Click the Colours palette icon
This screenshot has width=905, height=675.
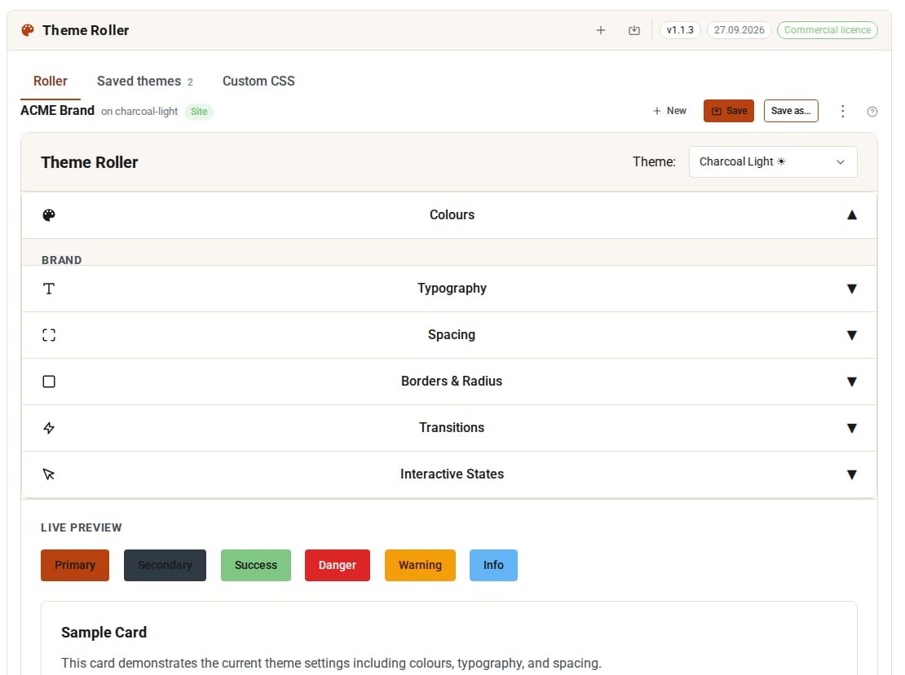49,215
